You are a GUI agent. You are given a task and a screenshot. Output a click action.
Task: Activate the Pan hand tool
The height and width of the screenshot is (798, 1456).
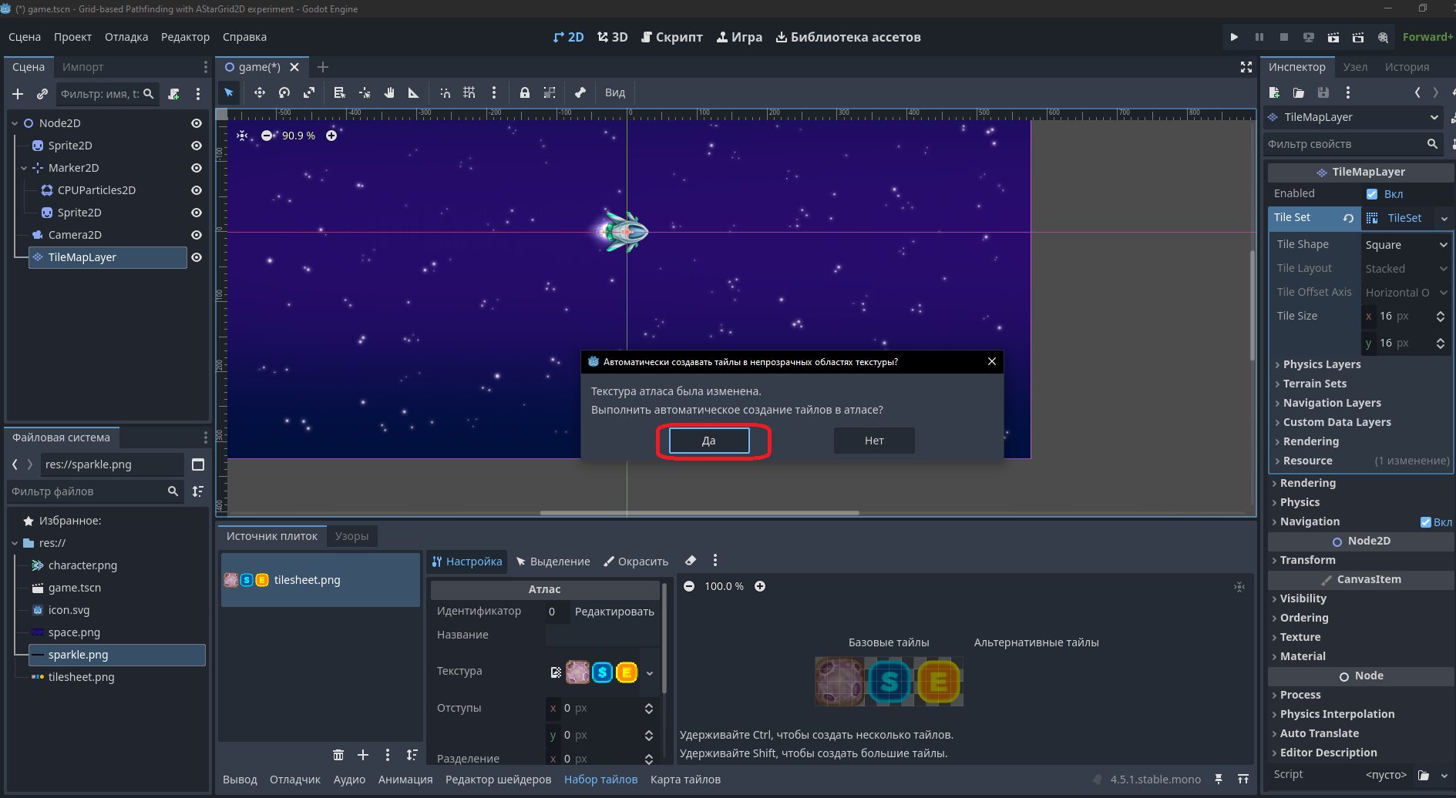(389, 92)
